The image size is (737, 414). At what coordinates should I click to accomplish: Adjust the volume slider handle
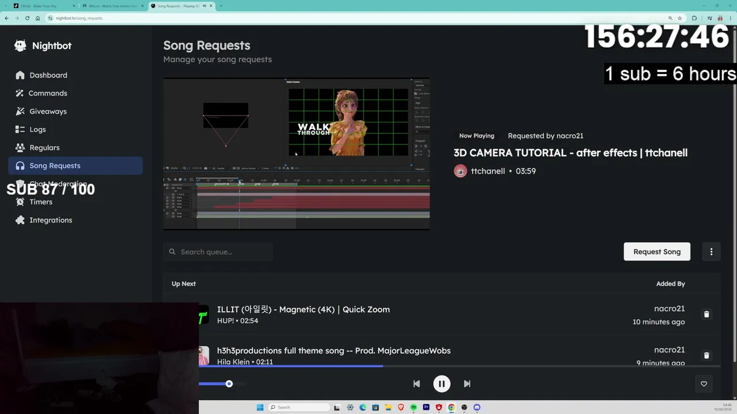pos(229,384)
